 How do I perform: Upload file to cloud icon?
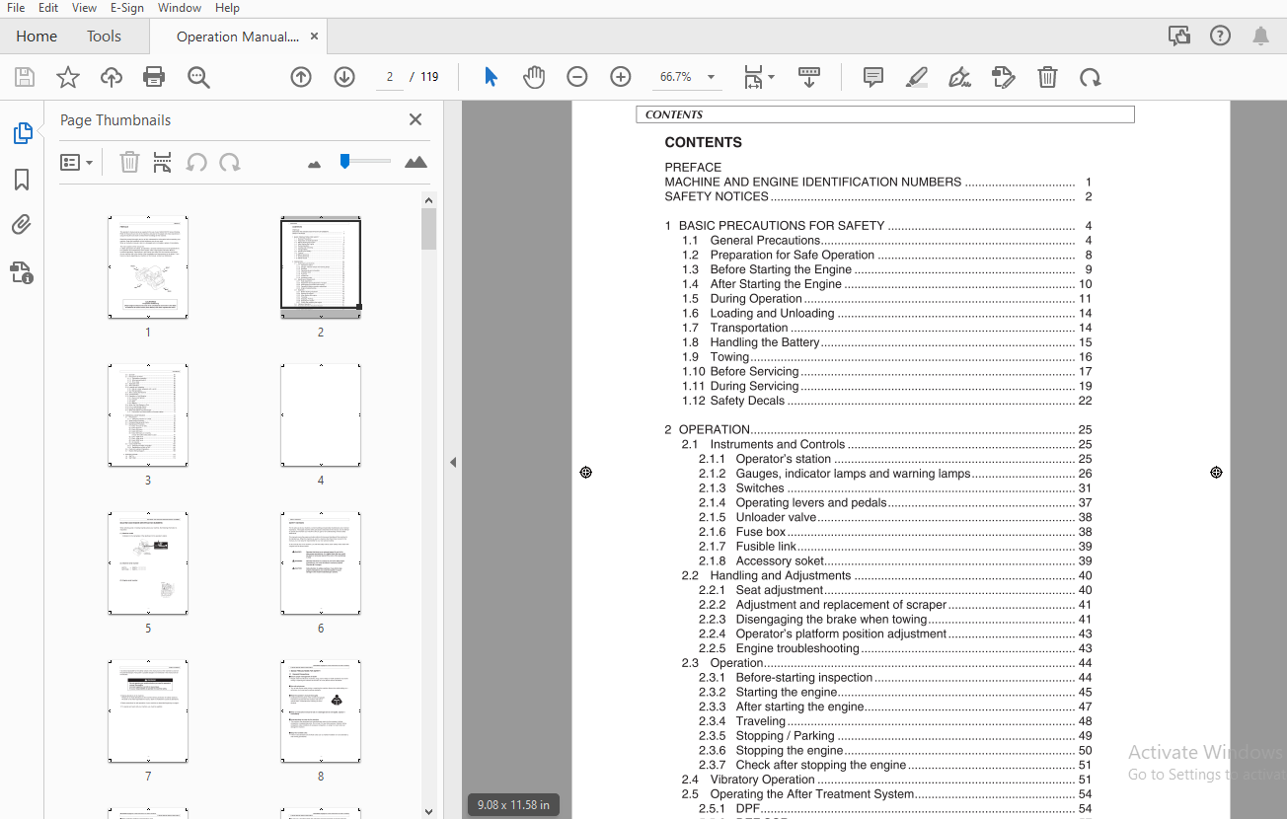point(112,77)
